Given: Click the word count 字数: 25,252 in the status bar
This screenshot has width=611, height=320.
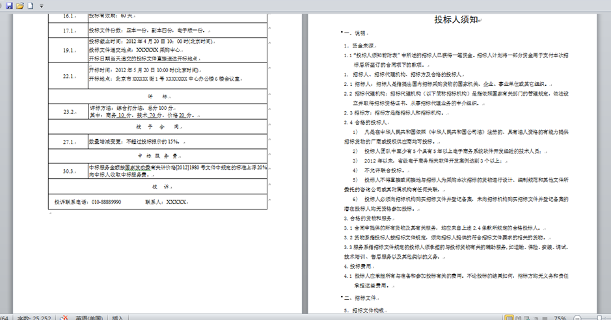Looking at the screenshot, I should click(34, 318).
